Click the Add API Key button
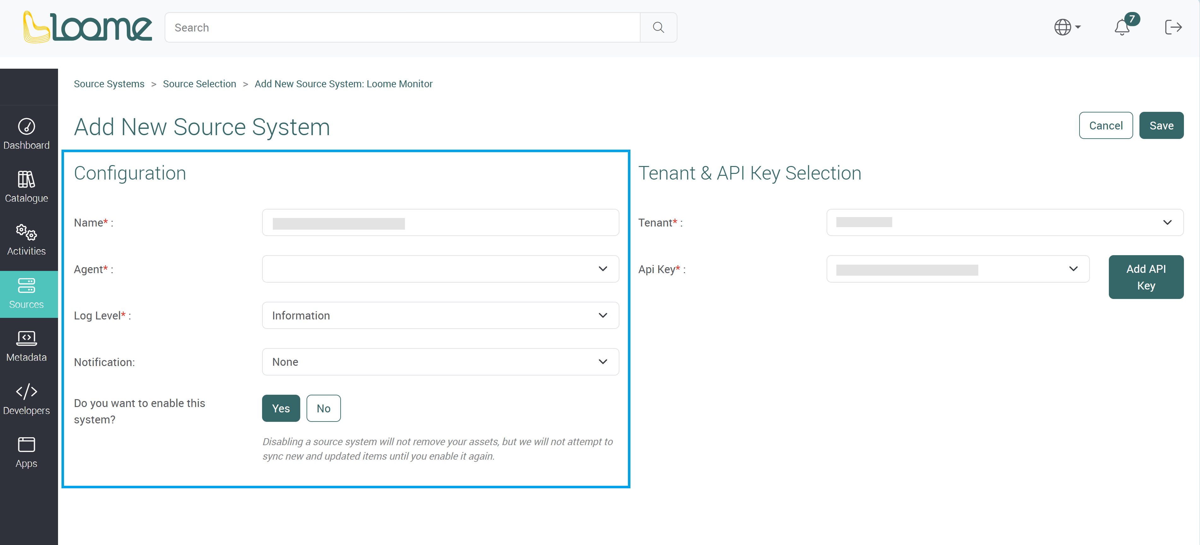Image resolution: width=1200 pixels, height=545 pixels. coord(1146,277)
